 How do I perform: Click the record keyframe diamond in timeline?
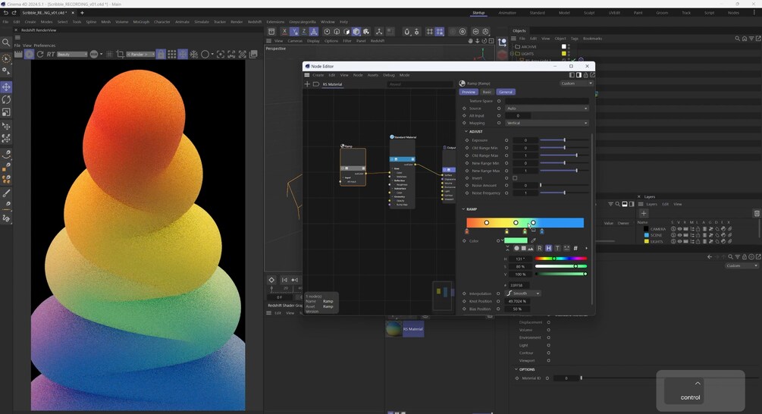point(271,280)
